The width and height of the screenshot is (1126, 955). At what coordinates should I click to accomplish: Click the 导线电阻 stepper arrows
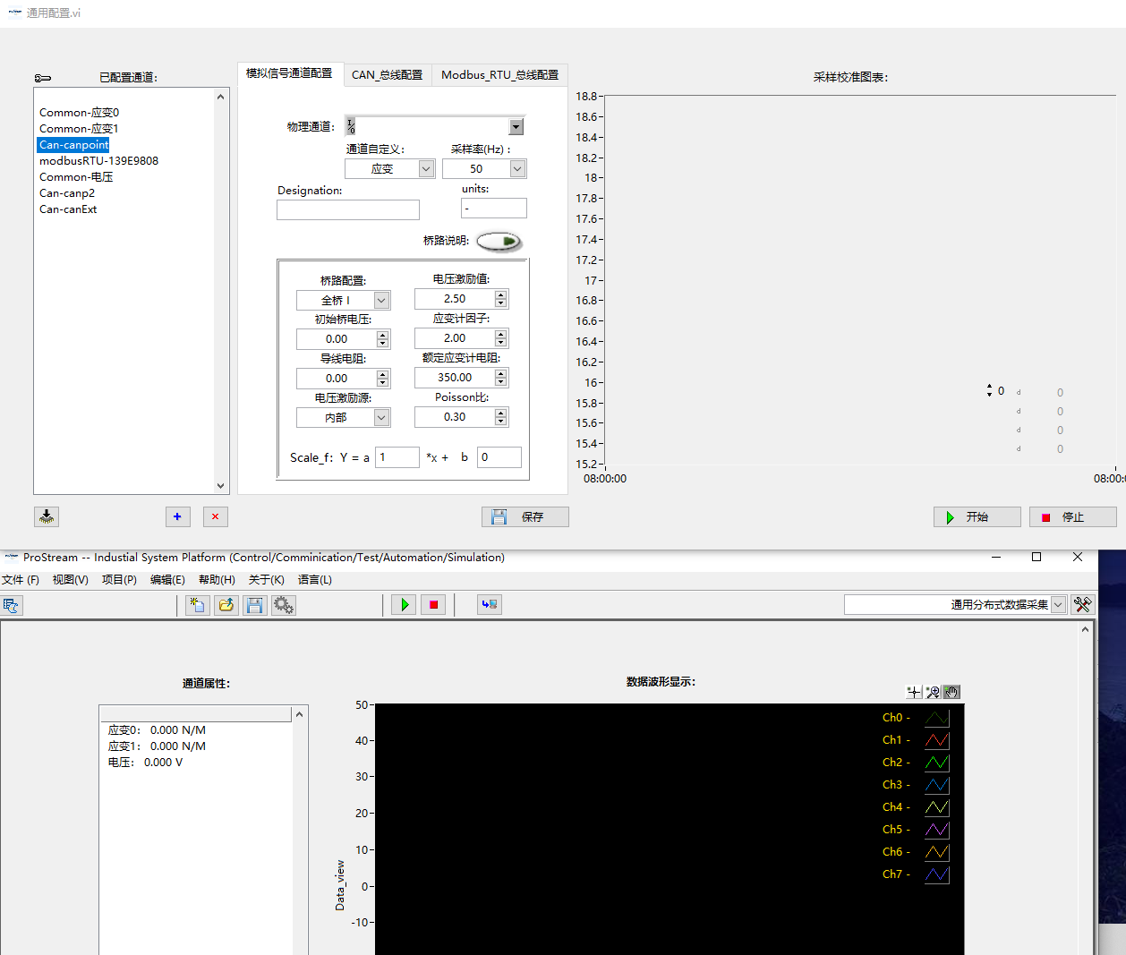click(x=383, y=379)
